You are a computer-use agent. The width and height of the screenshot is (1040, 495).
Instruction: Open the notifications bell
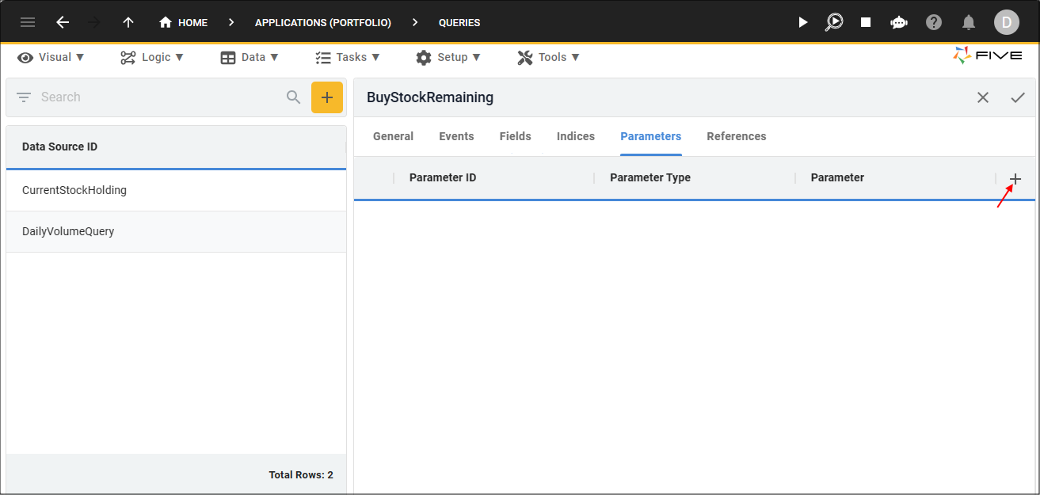(x=969, y=22)
